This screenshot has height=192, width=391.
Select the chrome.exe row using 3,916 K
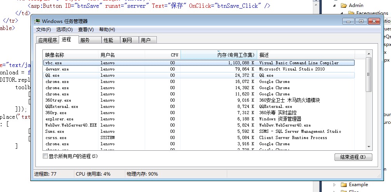199,144
